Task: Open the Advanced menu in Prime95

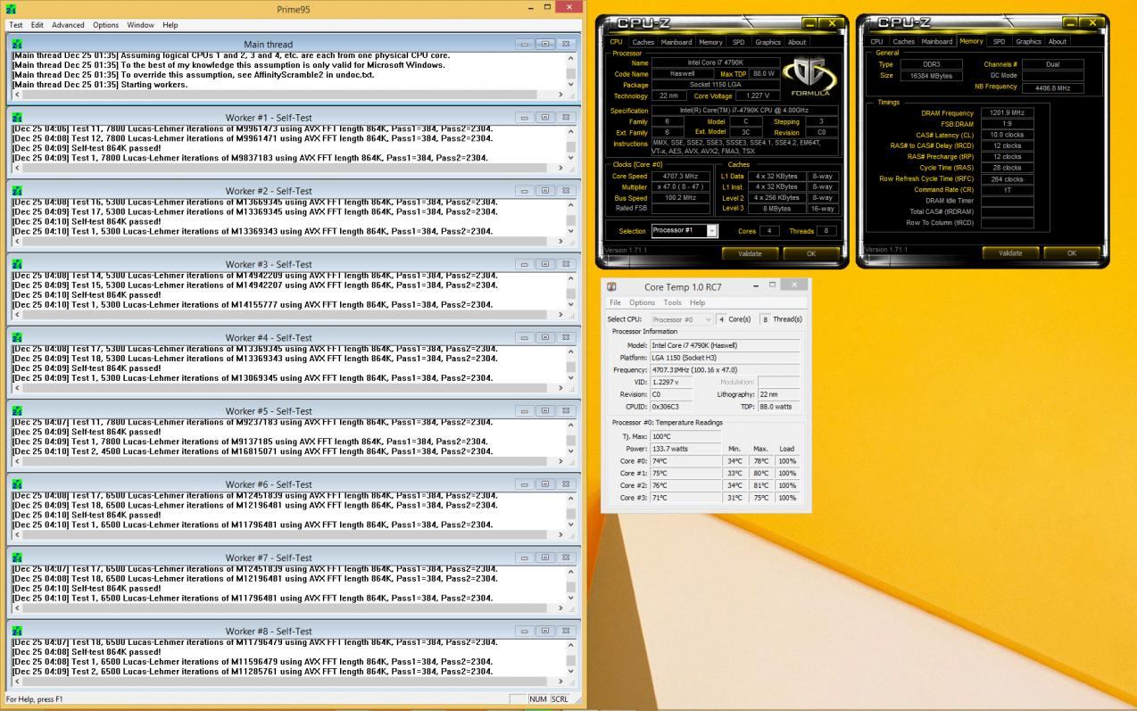Action: tap(68, 25)
